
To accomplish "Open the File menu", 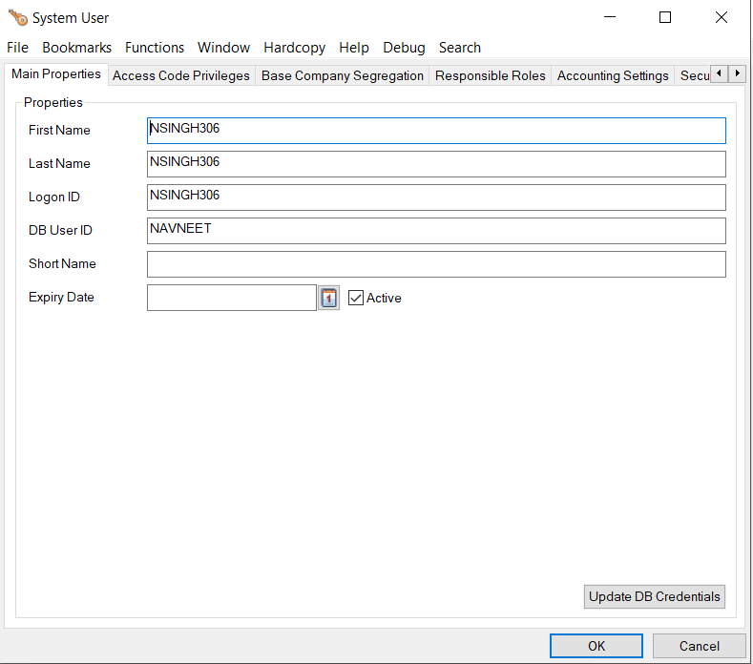I will (17, 48).
